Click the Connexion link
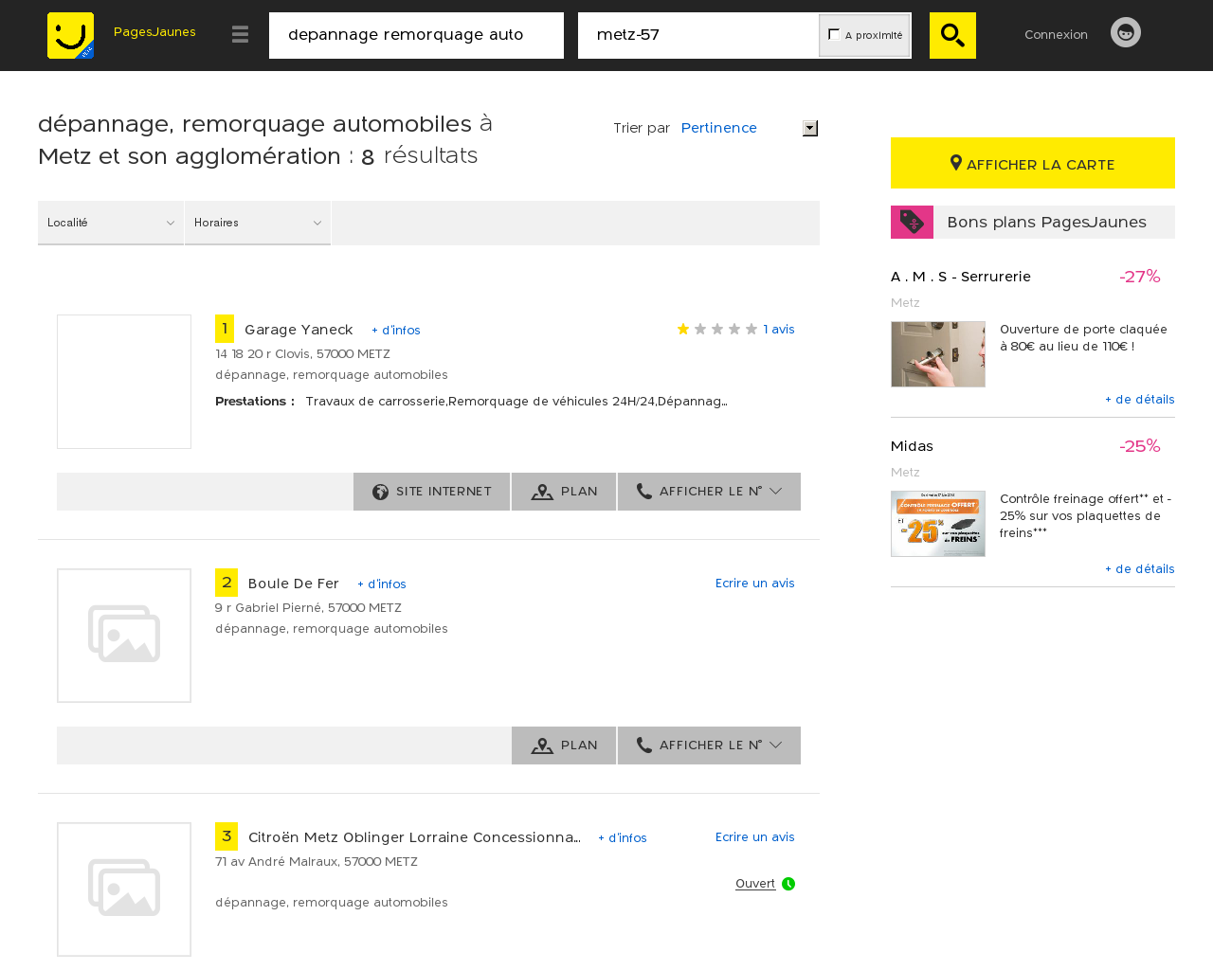 [1056, 34]
